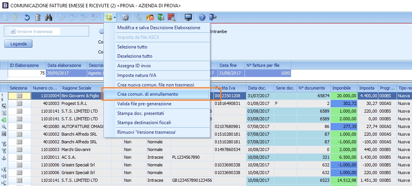
Task: Choose Rimuovi 'Versione trasmessa' entry
Action: pyautogui.click(x=147, y=132)
